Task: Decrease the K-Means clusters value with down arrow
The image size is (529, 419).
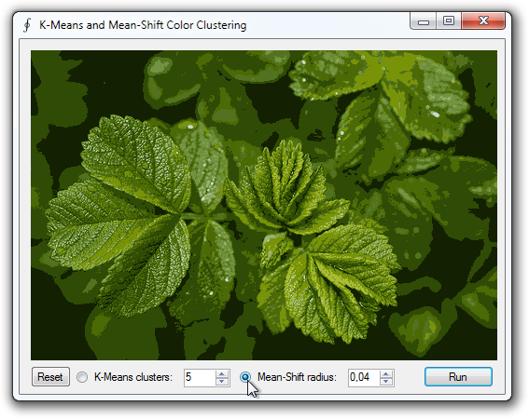Action: point(222,382)
